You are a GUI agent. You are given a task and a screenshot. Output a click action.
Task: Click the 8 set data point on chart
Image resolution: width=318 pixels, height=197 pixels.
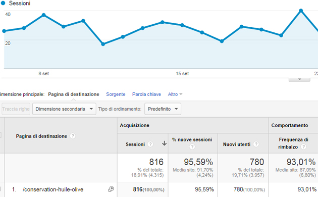click(x=43, y=15)
